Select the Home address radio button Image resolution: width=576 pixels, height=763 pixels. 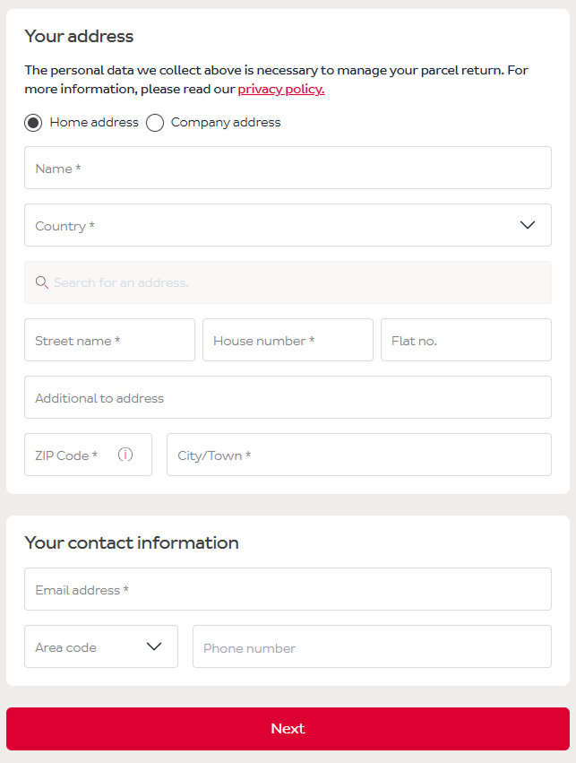tap(33, 123)
